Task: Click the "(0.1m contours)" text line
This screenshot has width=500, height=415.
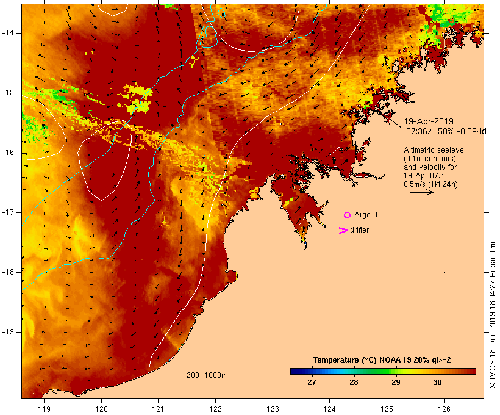Action: 430,159
